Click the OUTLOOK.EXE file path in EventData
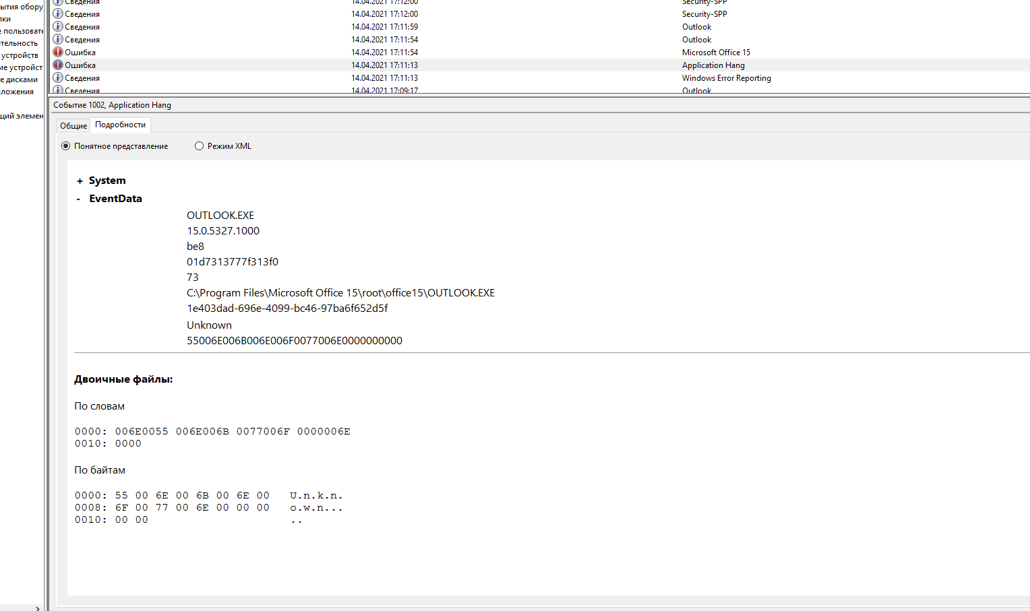 (x=340, y=293)
